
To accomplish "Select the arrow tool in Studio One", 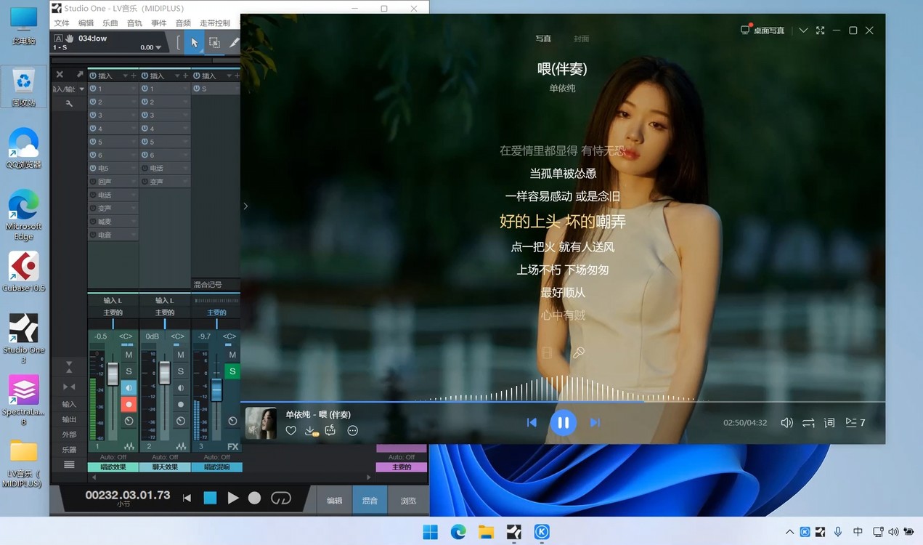I will coord(194,43).
